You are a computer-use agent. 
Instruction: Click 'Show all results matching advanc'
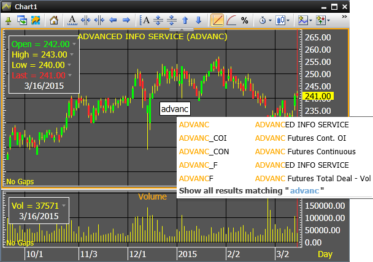point(252,190)
